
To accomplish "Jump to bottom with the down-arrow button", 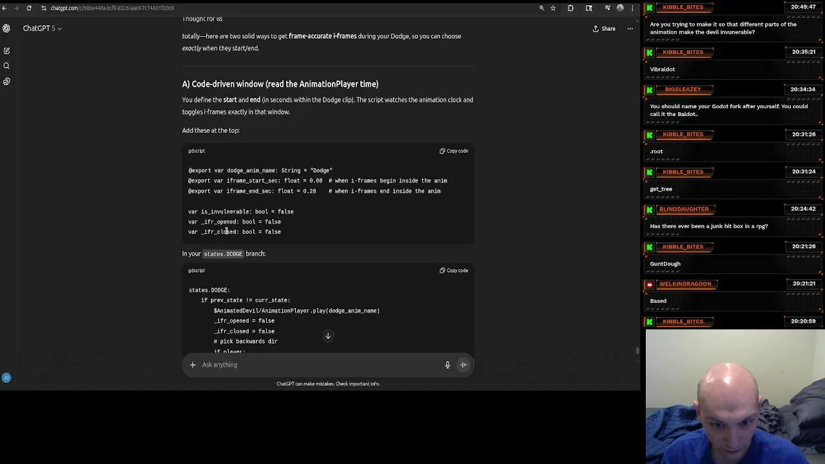I will [x=328, y=336].
